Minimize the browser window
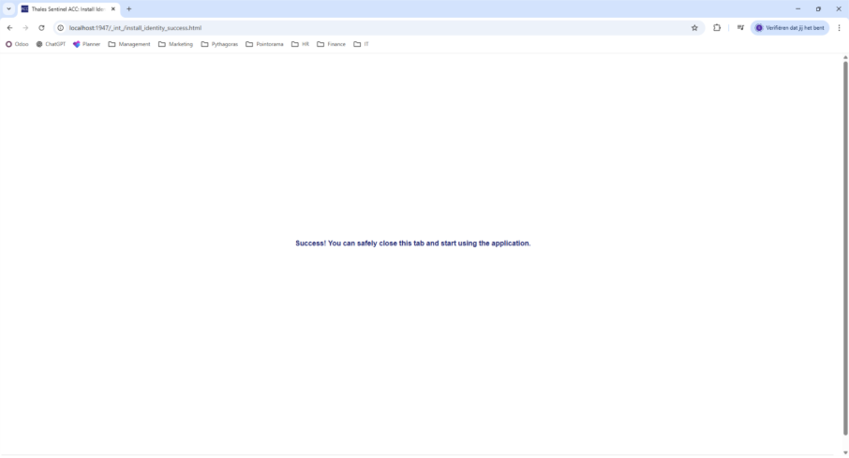 (x=798, y=9)
